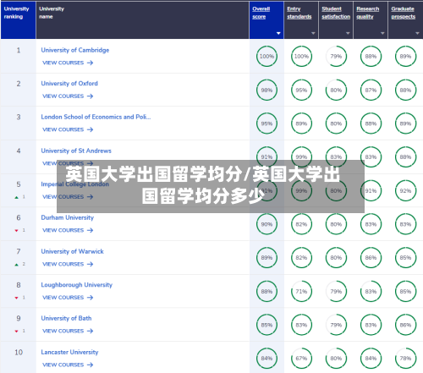Screen dimensions: 423x373
Task: Click Bath 85% overall score circle
Action: point(266,325)
